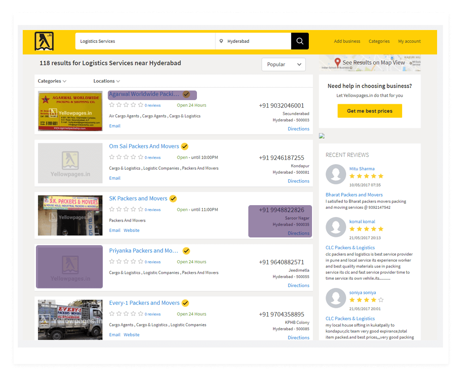458x378 pixels.
Task: Click the broken image icon below best prices
Action: (322, 136)
